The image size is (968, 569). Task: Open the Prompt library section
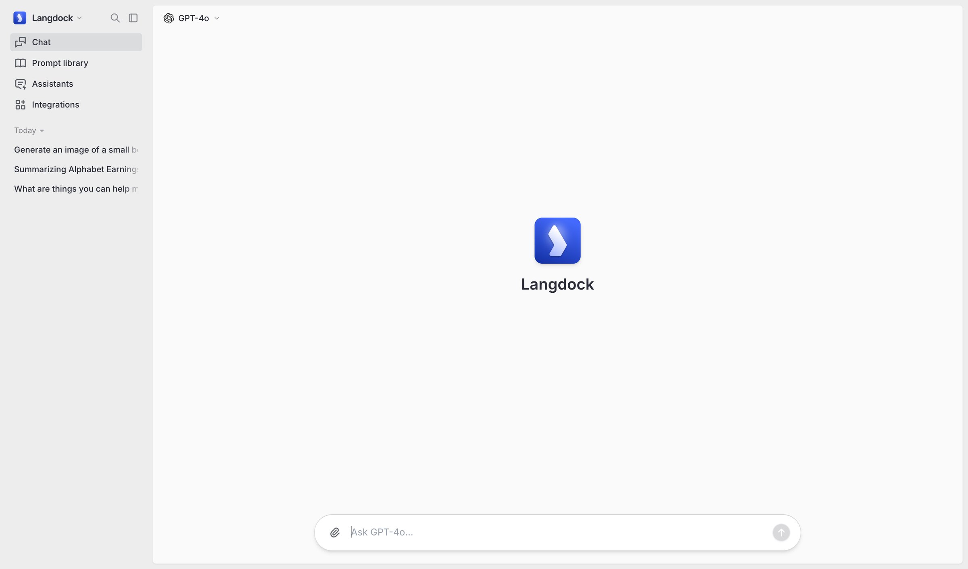pyautogui.click(x=76, y=63)
